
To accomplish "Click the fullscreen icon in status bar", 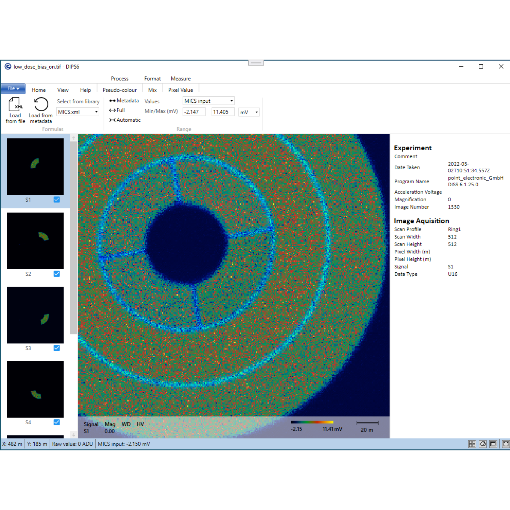I will (506, 444).
